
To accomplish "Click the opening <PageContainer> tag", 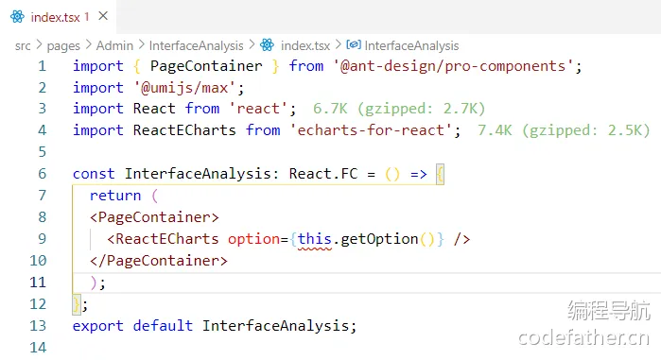I will point(154,217).
